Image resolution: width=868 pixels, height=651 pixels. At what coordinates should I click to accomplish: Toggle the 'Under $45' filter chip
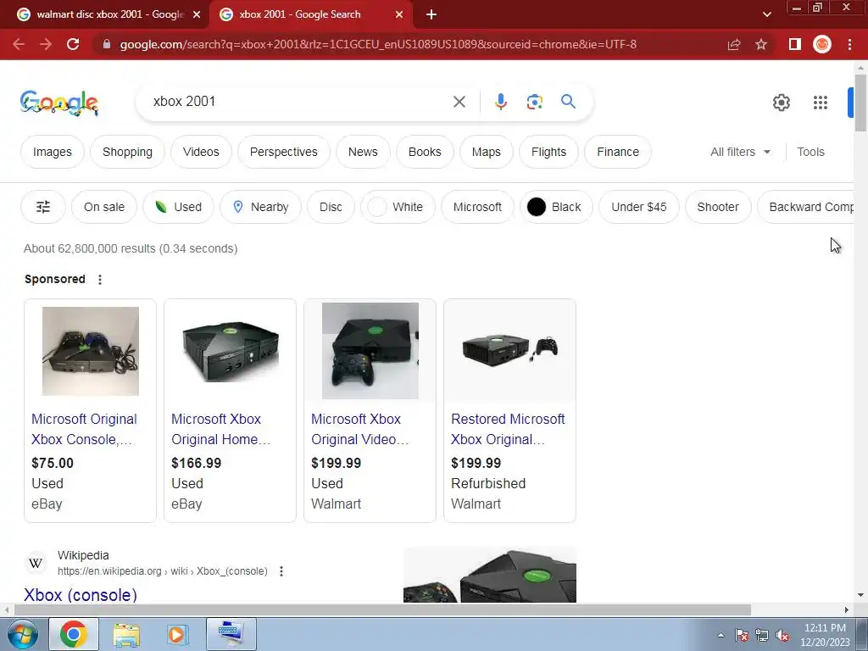(x=639, y=207)
